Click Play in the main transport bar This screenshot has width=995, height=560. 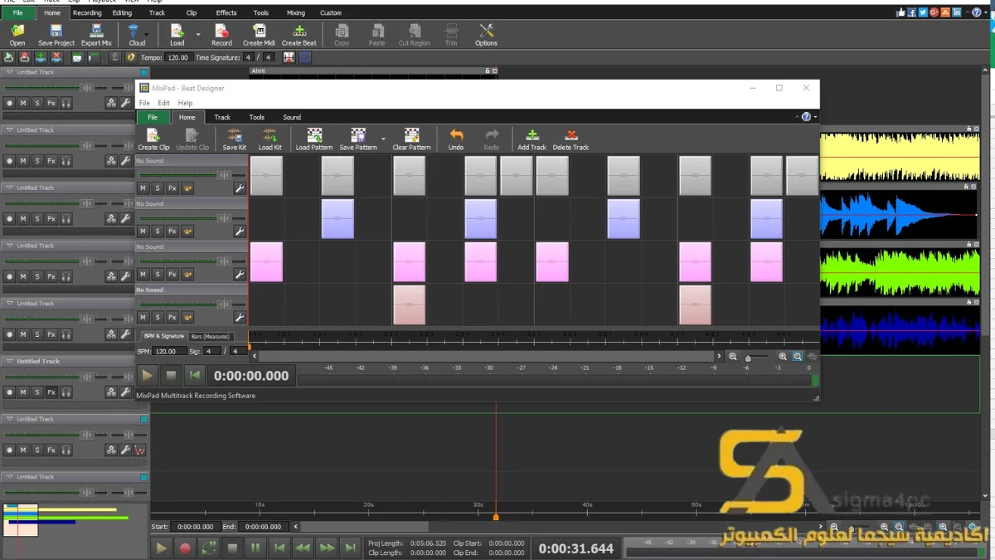coord(162,548)
